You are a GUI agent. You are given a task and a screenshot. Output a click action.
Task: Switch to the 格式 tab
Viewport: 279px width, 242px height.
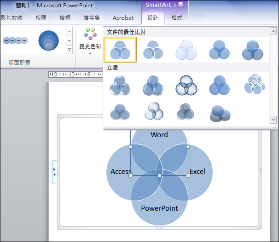point(177,18)
